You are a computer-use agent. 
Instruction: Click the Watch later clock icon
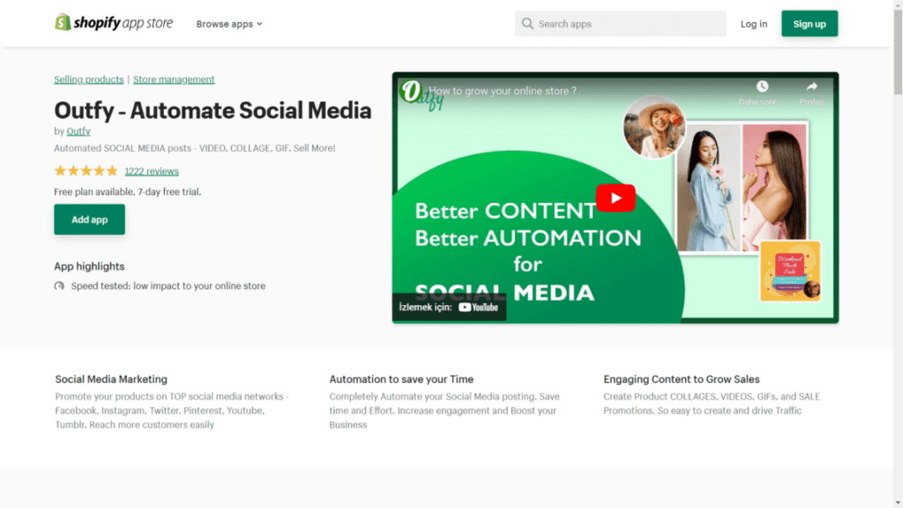762,86
